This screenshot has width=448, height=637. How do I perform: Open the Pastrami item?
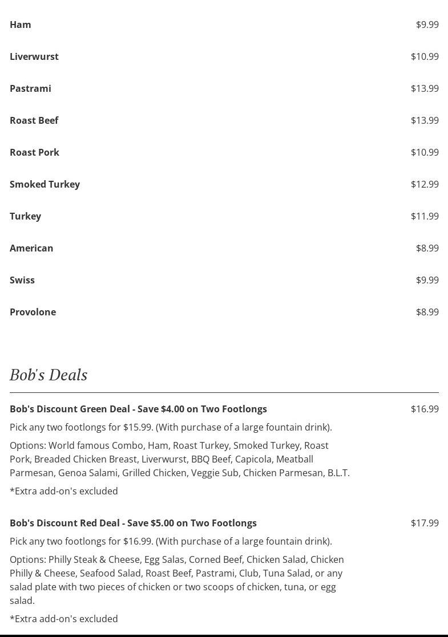click(30, 88)
